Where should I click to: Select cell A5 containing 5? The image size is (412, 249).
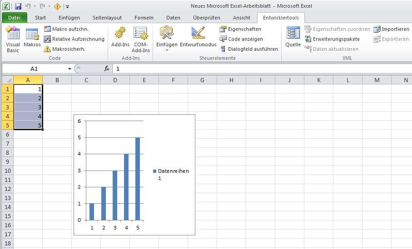tap(28, 125)
